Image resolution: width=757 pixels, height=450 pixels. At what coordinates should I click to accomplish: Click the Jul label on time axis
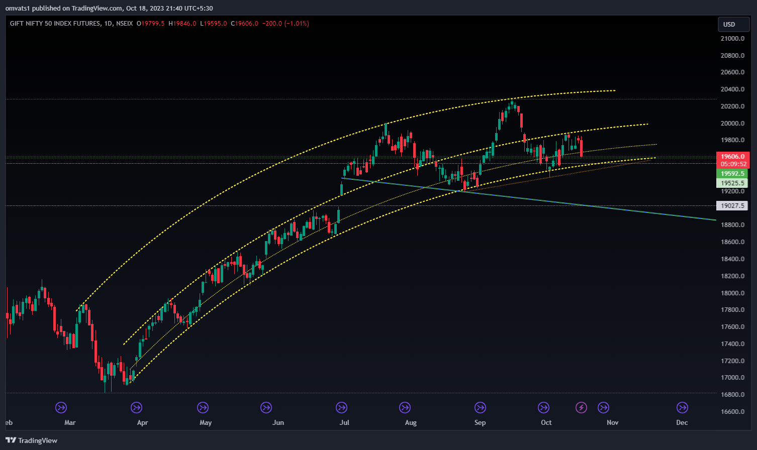coord(344,422)
